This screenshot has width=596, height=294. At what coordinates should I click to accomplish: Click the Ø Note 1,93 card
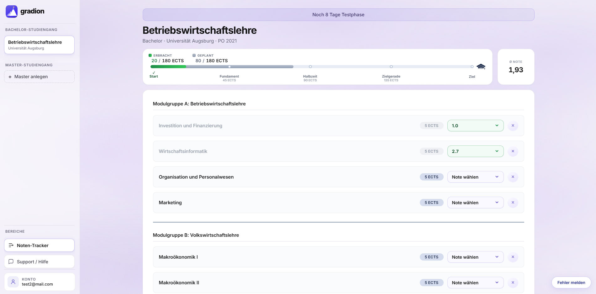click(x=516, y=67)
